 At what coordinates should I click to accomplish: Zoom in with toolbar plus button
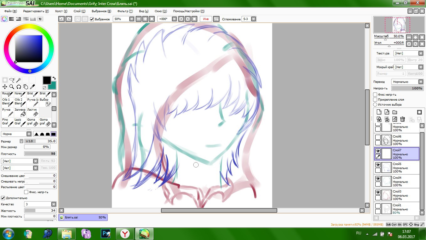145,19
